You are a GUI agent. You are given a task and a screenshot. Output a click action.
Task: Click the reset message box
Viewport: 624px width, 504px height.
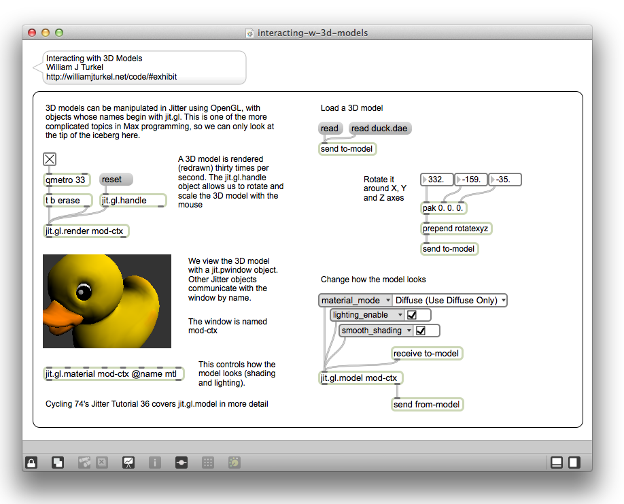tap(116, 180)
